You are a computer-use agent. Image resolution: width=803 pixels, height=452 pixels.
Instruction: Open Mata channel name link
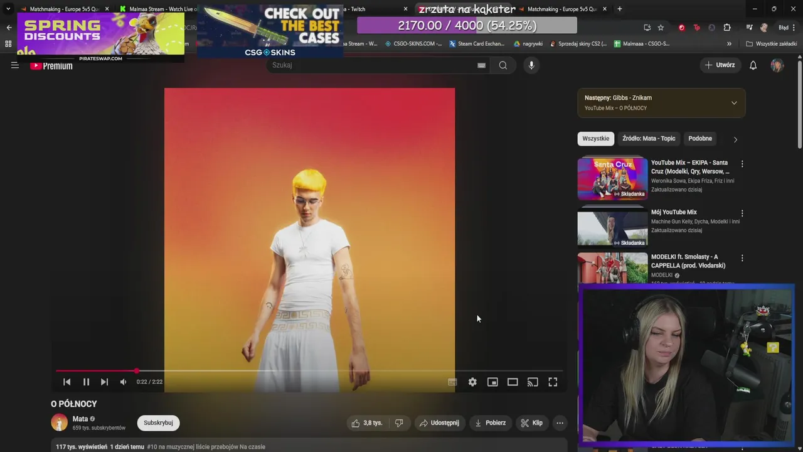80,419
